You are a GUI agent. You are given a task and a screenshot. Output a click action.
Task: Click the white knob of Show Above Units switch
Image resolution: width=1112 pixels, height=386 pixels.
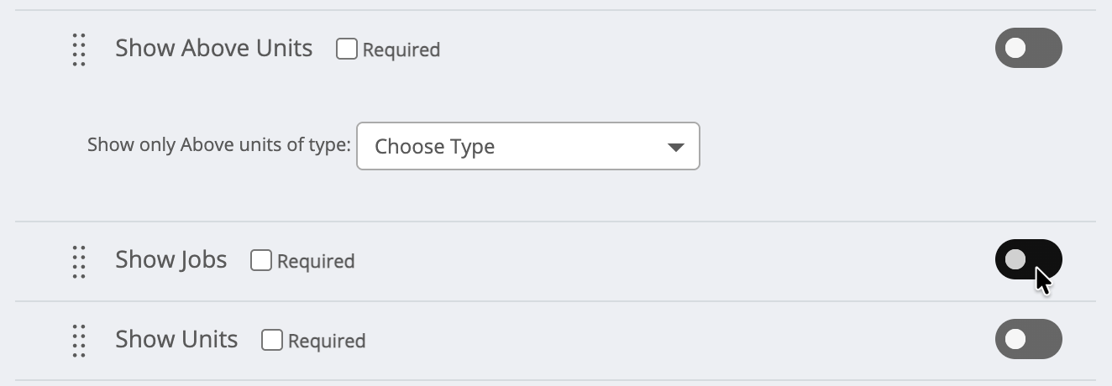point(1015,49)
